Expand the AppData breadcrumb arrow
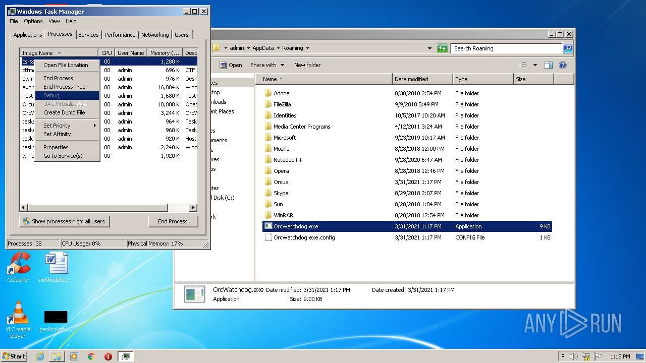This screenshot has height=363, width=646. pyautogui.click(x=278, y=48)
